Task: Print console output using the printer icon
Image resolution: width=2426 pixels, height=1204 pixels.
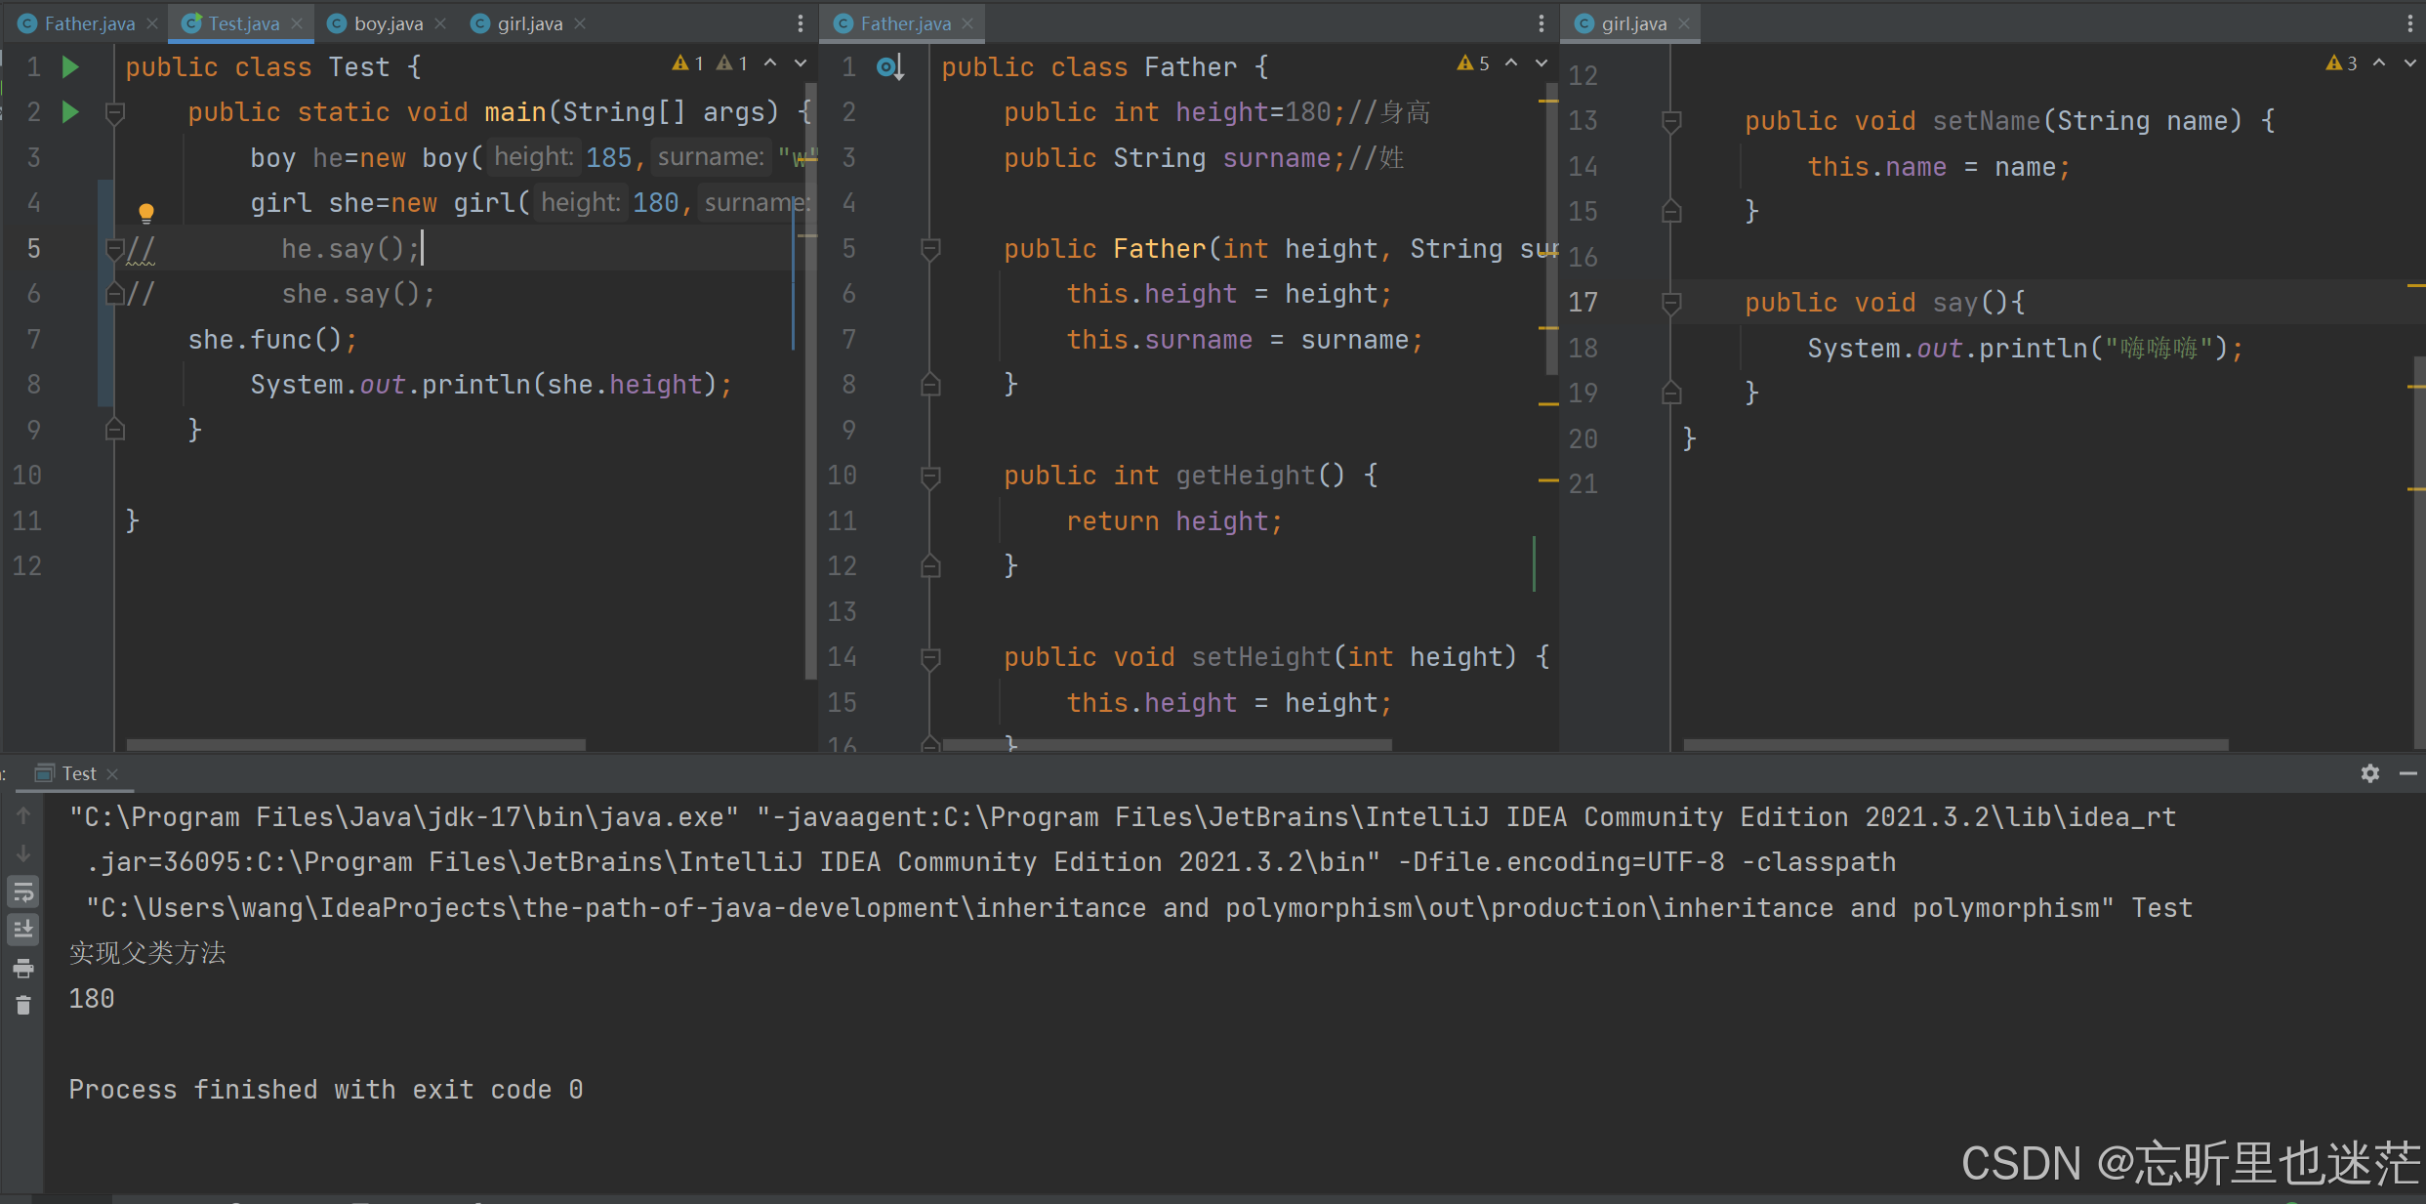Action: click(x=22, y=968)
